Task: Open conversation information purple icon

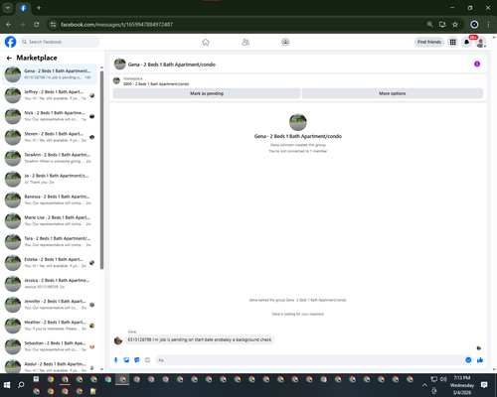Action: tap(477, 64)
